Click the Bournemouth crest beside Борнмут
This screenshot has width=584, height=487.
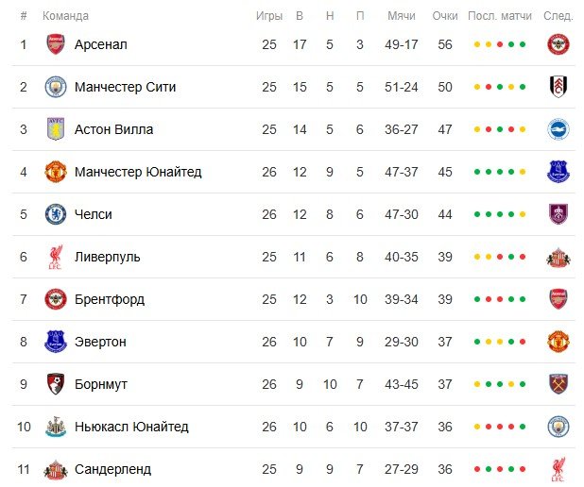point(56,384)
